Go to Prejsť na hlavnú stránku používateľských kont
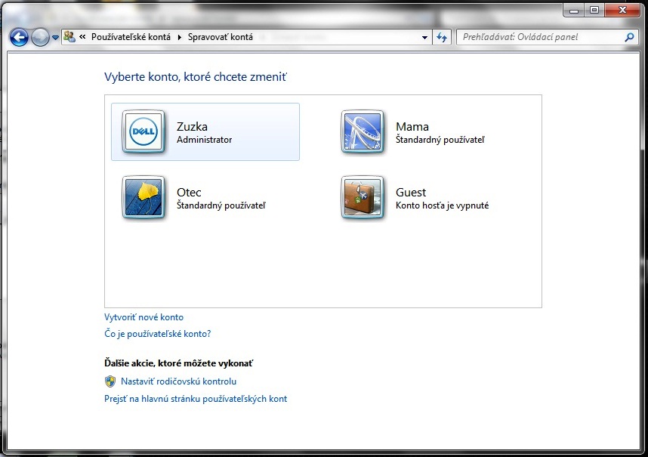The width and height of the screenshot is (648, 457). 196,399
